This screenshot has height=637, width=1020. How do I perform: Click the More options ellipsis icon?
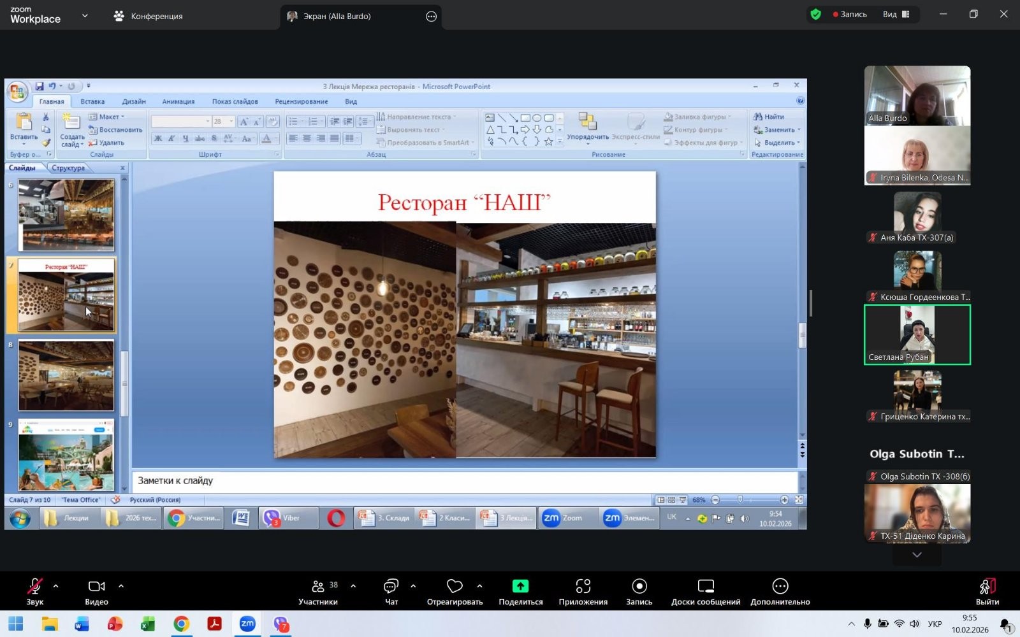pos(780,586)
